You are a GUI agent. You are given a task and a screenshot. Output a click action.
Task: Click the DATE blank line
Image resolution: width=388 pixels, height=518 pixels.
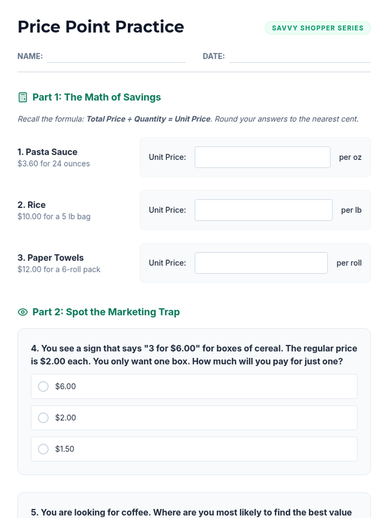pos(300,57)
